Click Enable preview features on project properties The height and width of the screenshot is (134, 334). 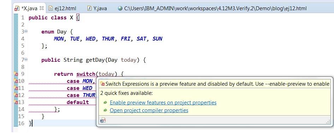(x=163, y=103)
